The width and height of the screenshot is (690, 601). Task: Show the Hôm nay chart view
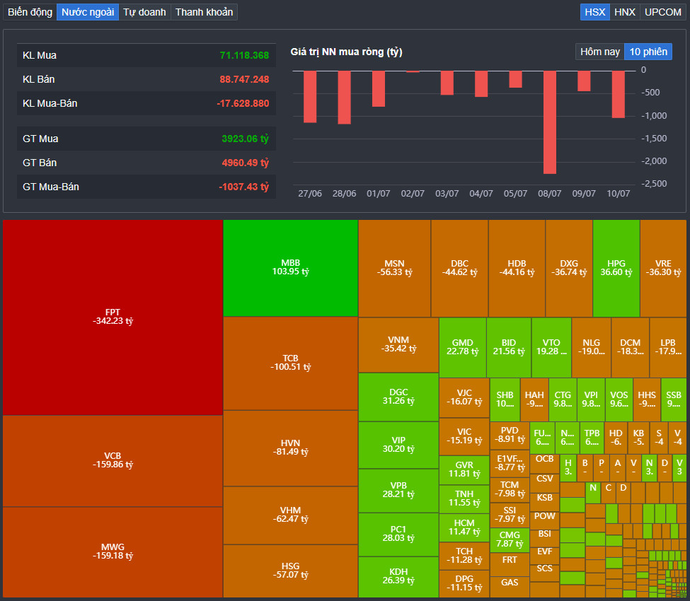[600, 52]
